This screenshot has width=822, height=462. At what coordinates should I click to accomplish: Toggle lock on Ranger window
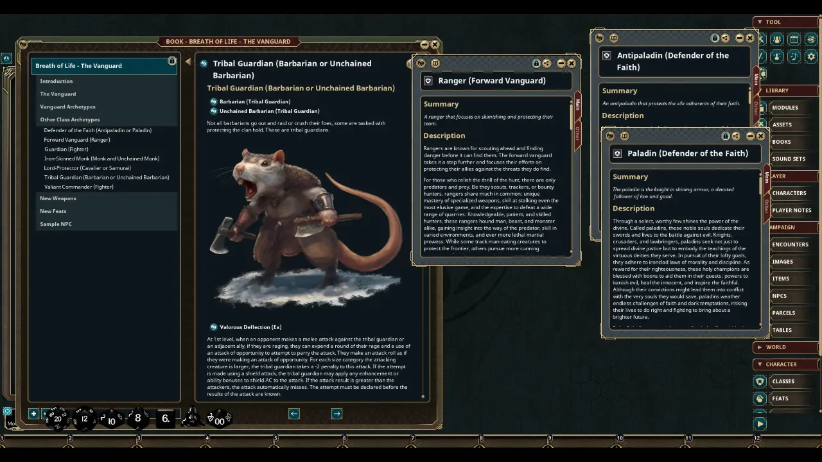pyautogui.click(x=536, y=64)
